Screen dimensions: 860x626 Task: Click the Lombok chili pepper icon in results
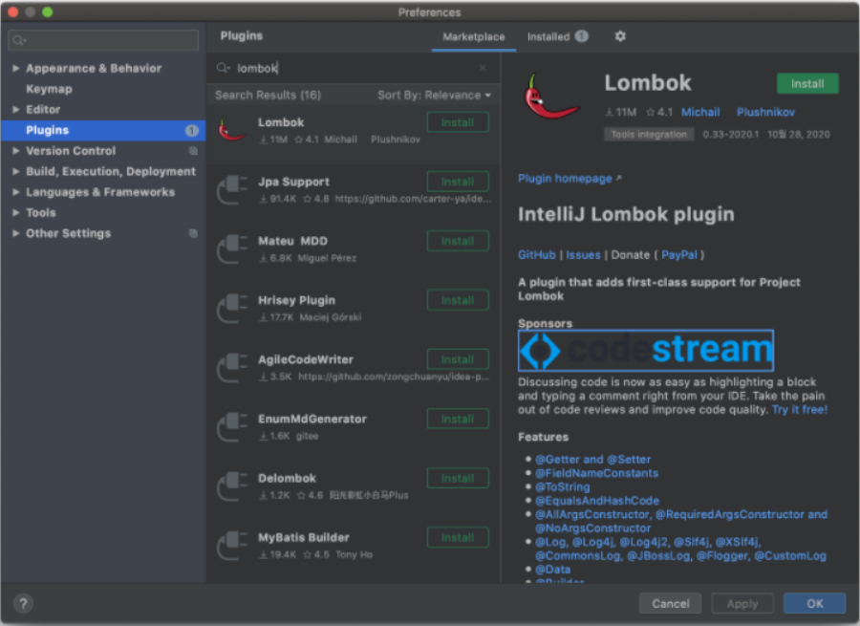tap(231, 131)
